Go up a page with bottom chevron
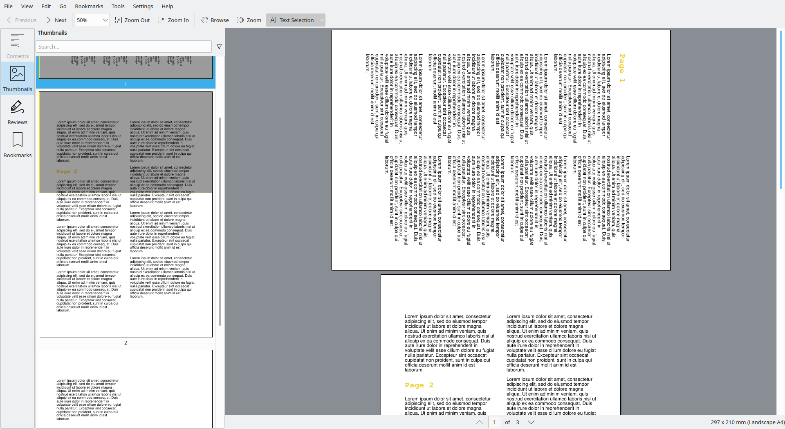The width and height of the screenshot is (785, 429). click(480, 422)
